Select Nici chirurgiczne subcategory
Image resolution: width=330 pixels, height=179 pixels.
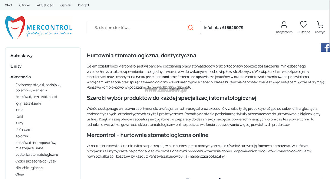29,168
